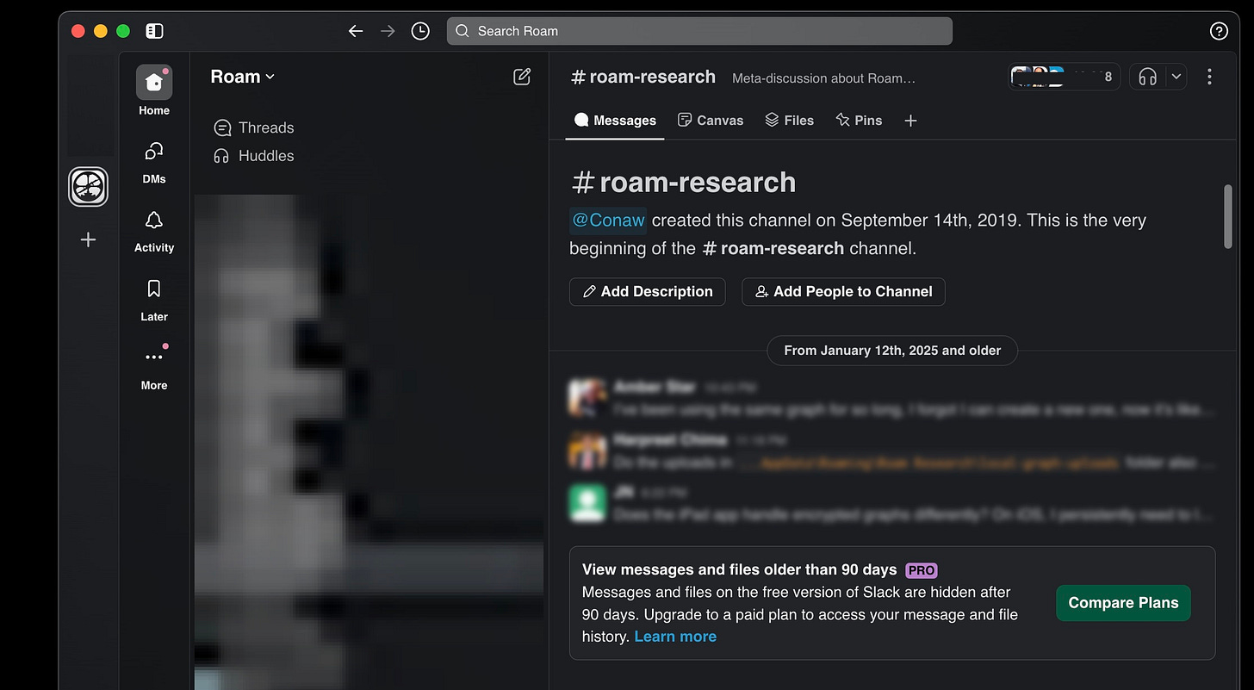This screenshot has height=690, width=1254.
Task: Click the roam-research channel name in the header
Action: pos(643,77)
